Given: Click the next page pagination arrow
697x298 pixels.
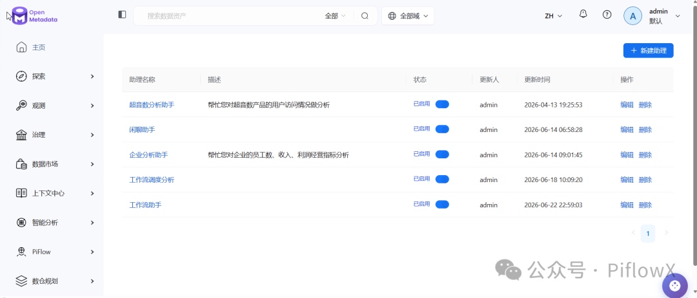Looking at the screenshot, I should pyautogui.click(x=666, y=232).
